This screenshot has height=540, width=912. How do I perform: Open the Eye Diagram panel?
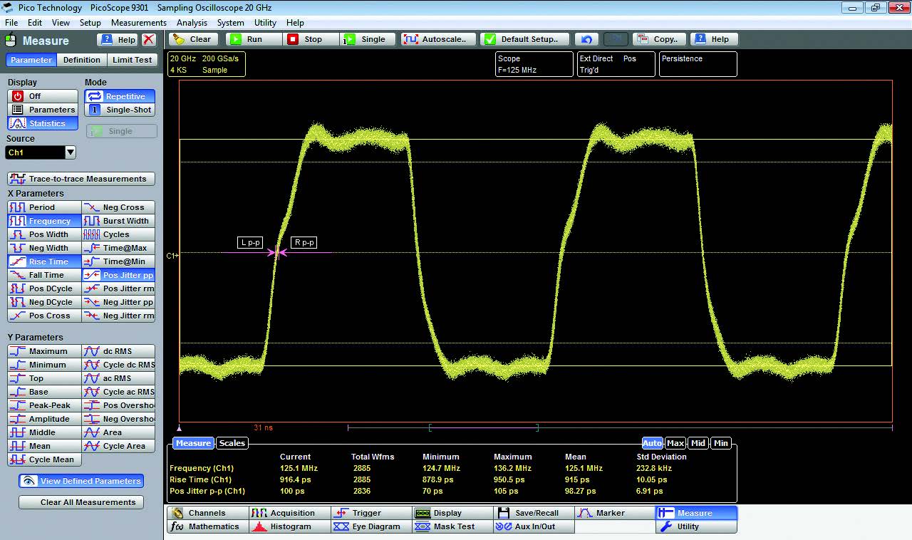371,526
